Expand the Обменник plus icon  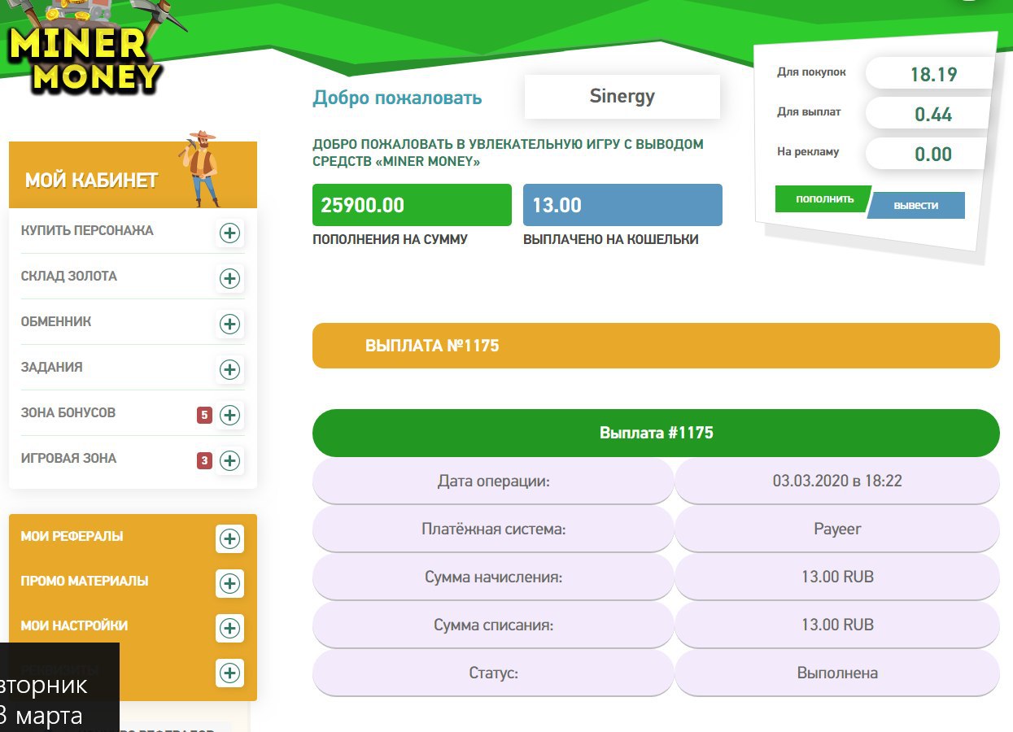tap(230, 325)
